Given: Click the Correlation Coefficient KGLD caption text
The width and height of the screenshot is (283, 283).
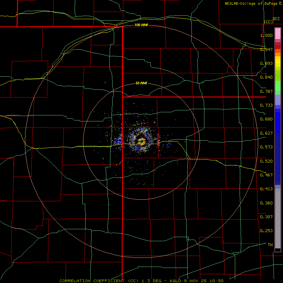Looking at the screenshot, I should [141, 281].
